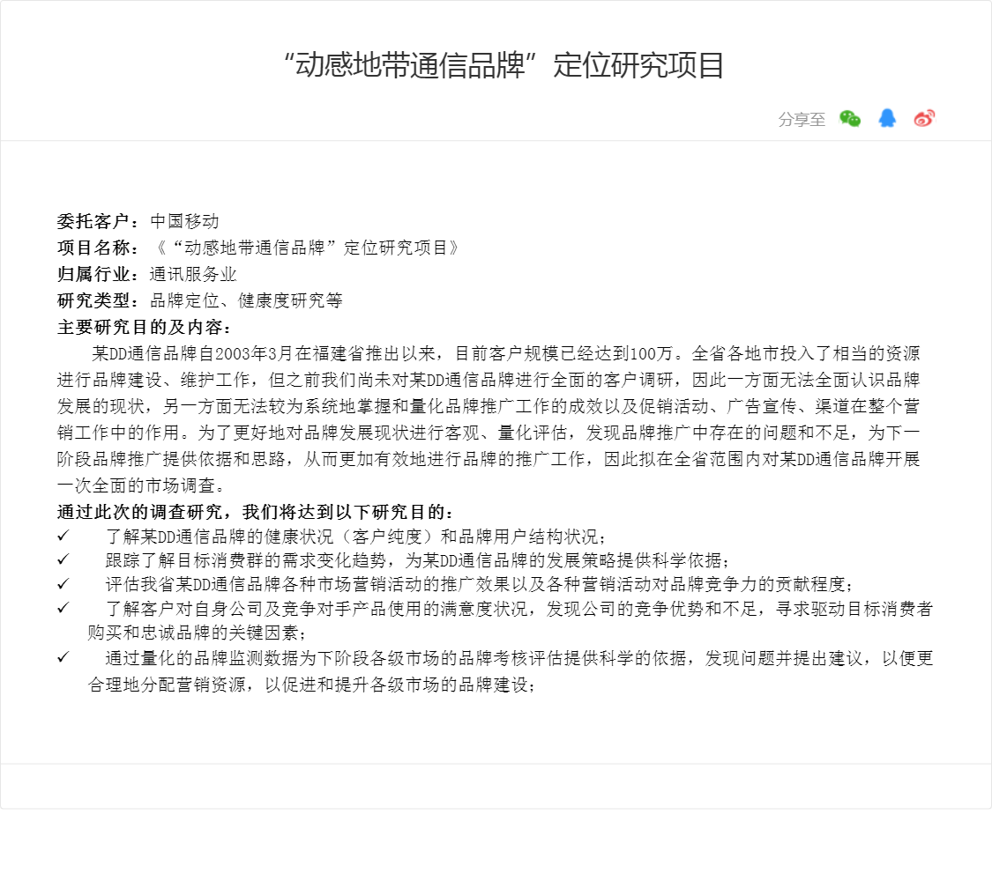Click the line starting '阶段品牌推广提供依据和思路'
The width and height of the screenshot is (992, 881).
[489, 460]
